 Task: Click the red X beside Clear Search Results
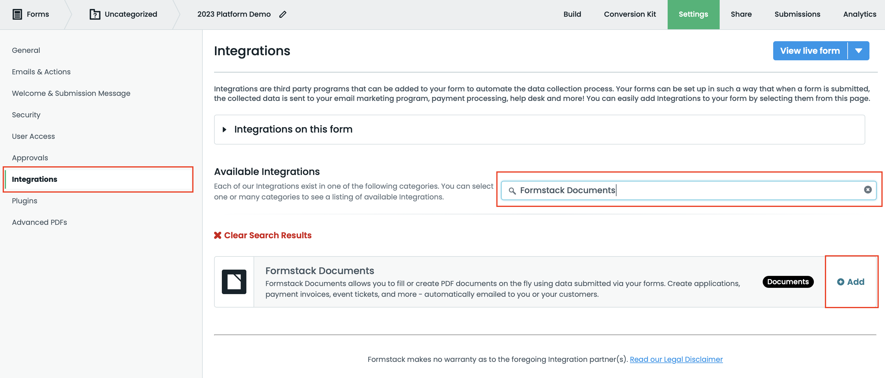[217, 235]
